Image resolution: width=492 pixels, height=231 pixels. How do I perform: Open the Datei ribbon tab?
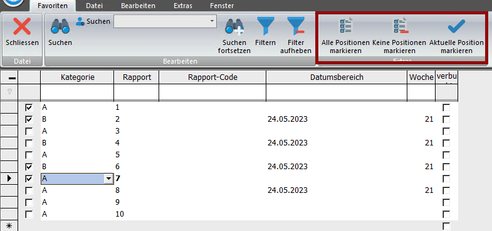94,6
